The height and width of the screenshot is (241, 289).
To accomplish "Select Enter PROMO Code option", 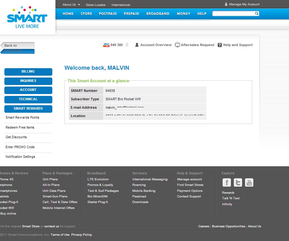I will (20, 147).
